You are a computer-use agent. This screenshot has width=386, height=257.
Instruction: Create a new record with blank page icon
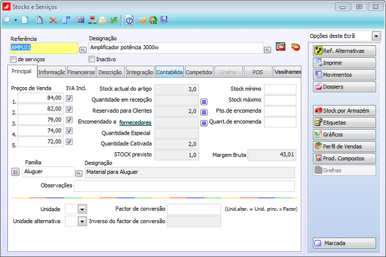point(26,20)
